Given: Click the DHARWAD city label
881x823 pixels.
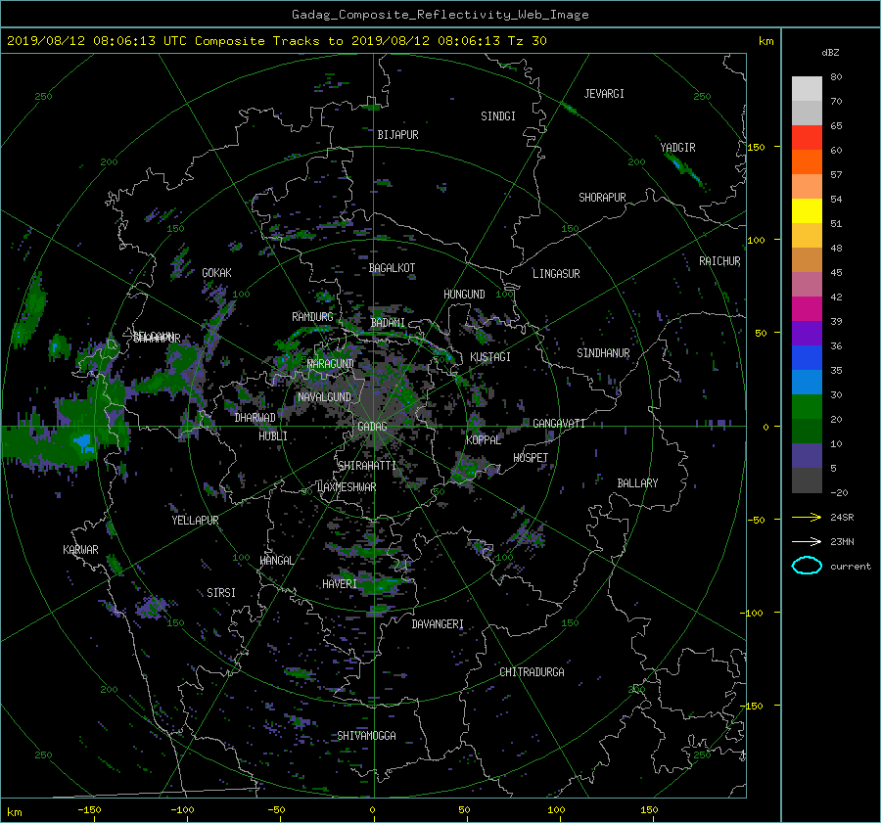Looking at the screenshot, I should click(255, 418).
